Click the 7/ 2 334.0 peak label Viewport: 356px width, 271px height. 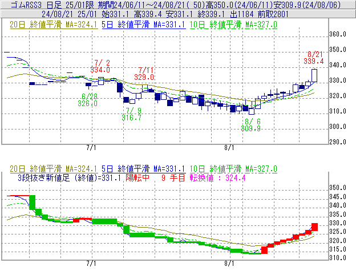click(100, 66)
